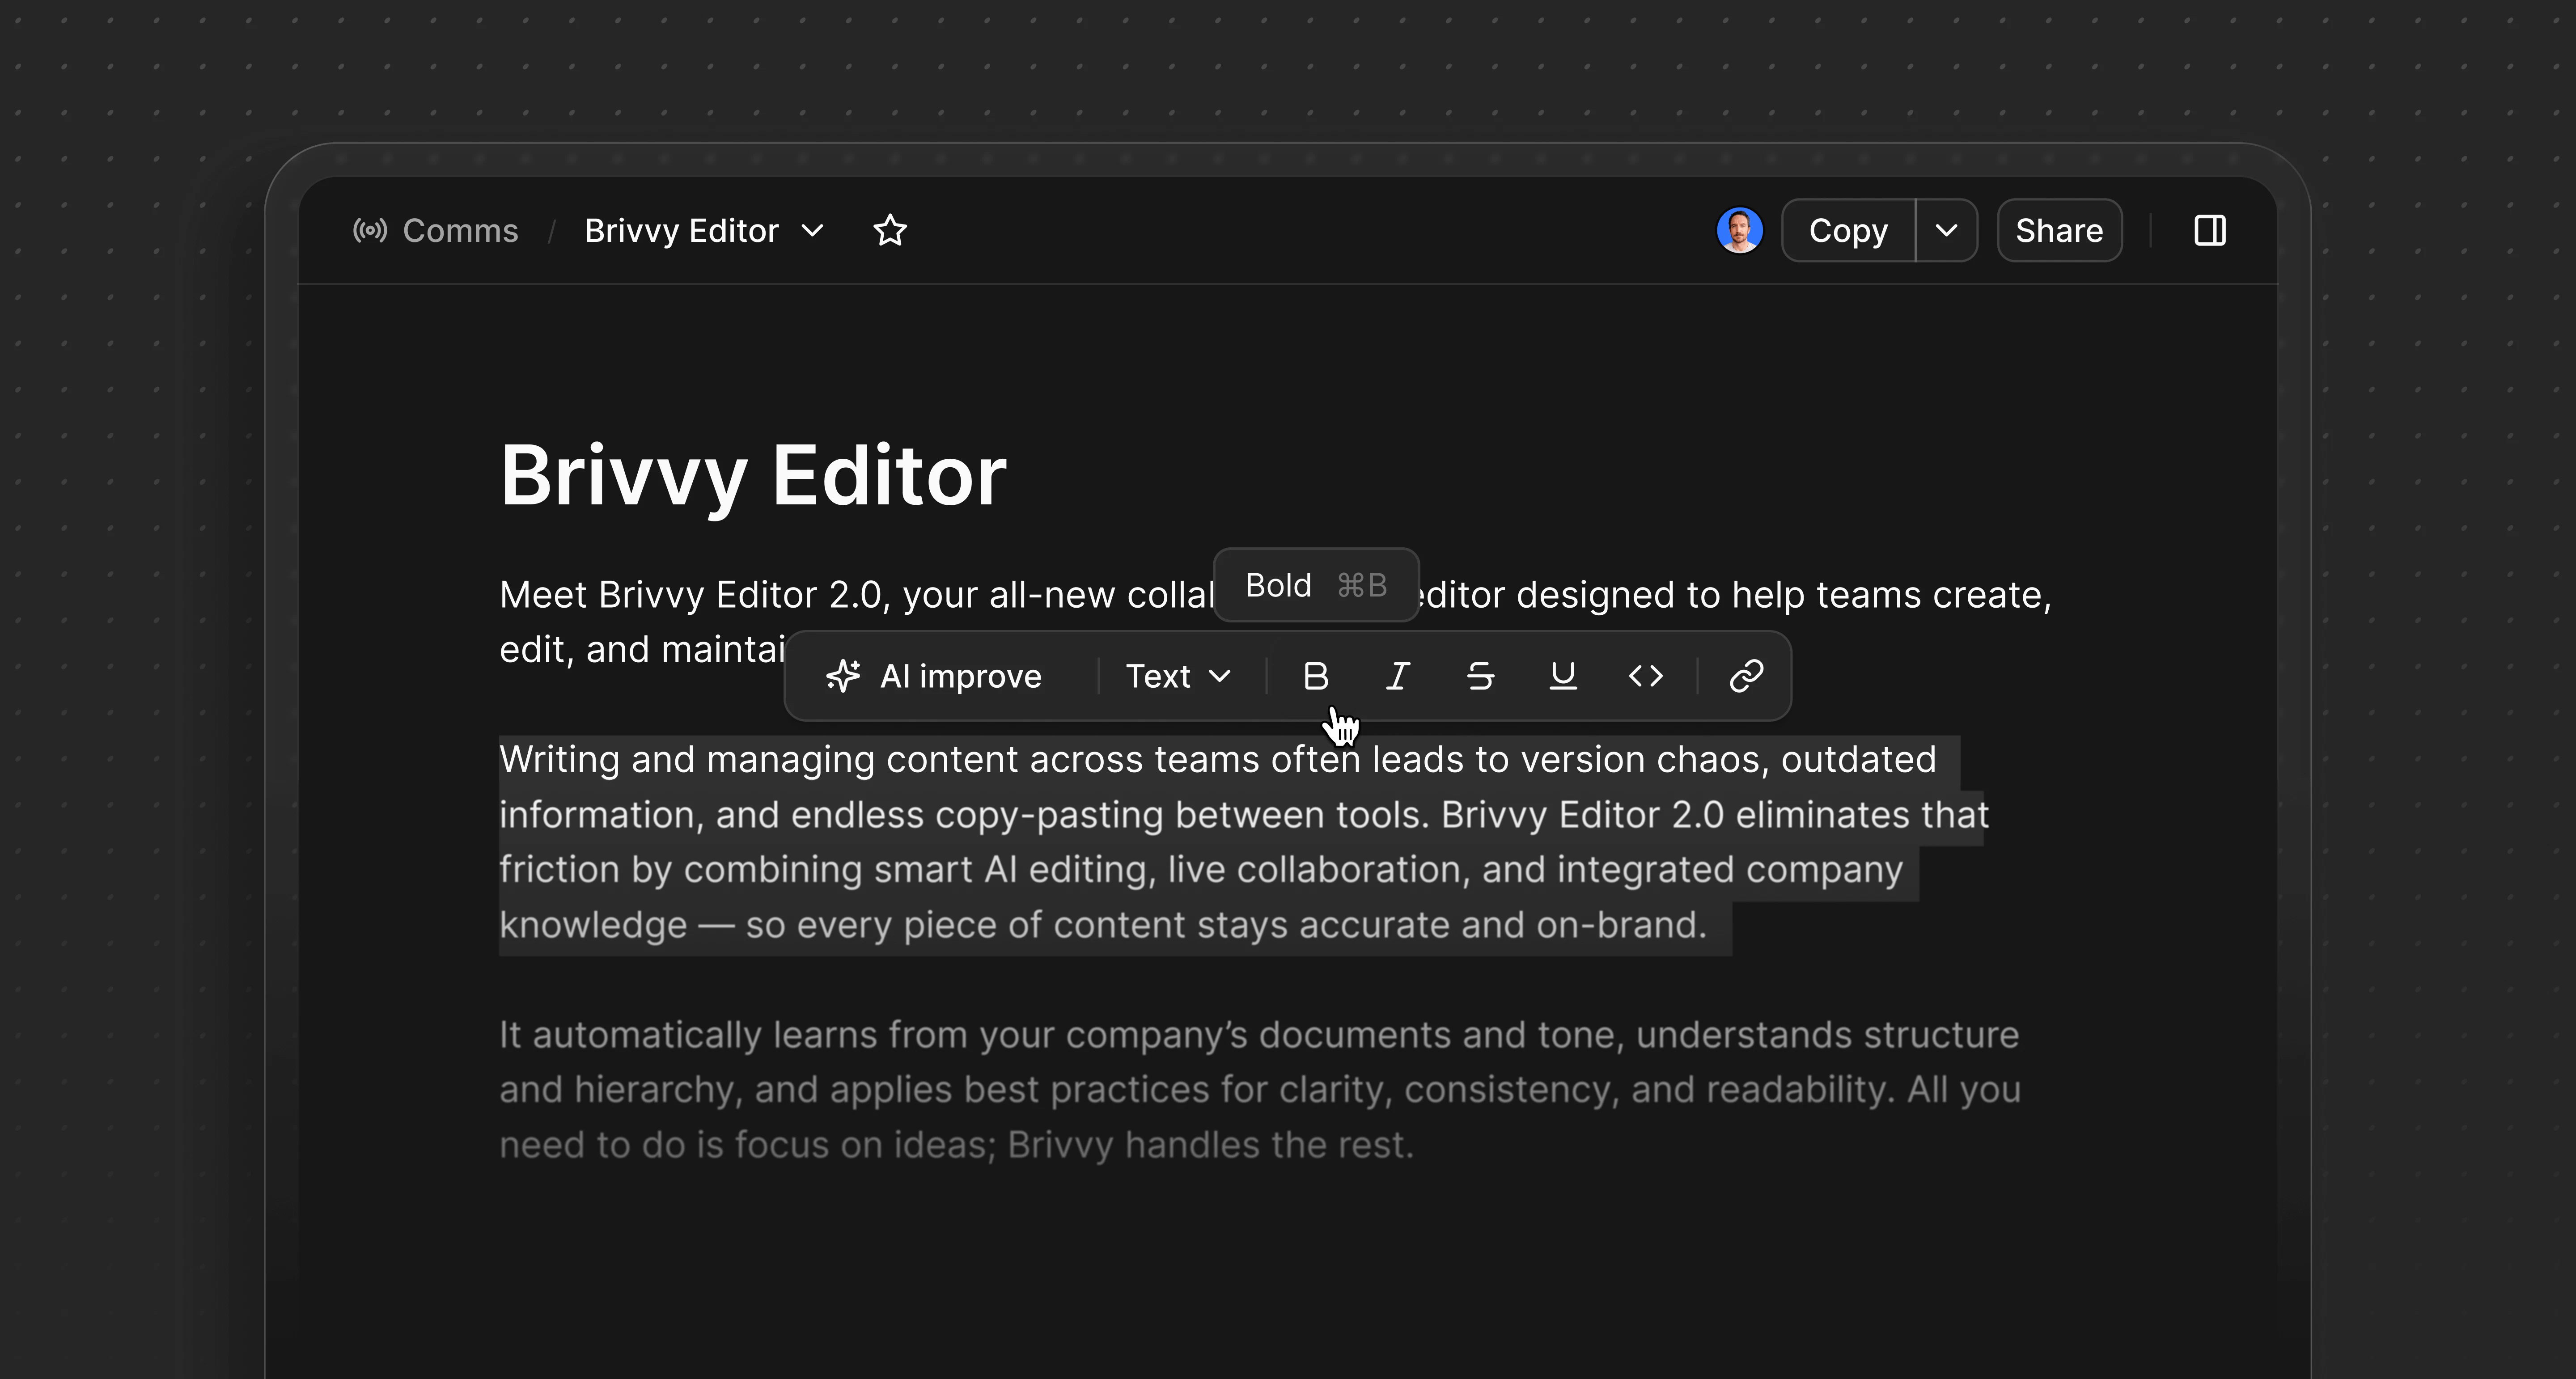
Task: Click the Bold keyboard shortcut tooltip
Action: coord(1314,585)
